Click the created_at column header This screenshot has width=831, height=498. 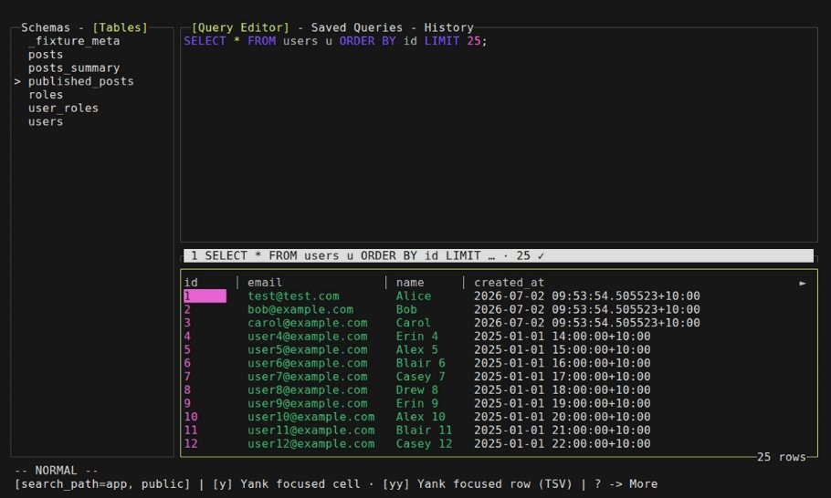509,283
